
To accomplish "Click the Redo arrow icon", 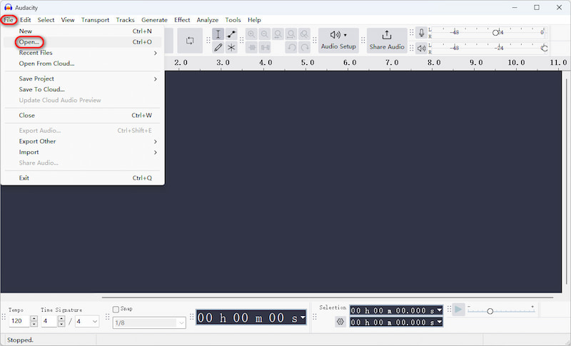I will (304, 47).
